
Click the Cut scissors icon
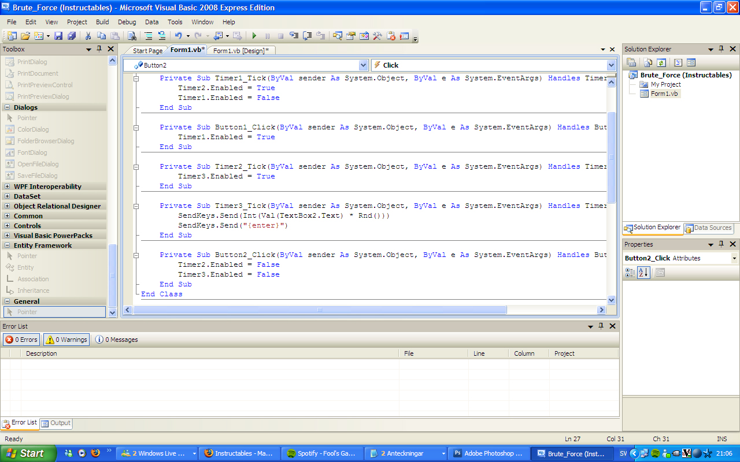pos(88,36)
